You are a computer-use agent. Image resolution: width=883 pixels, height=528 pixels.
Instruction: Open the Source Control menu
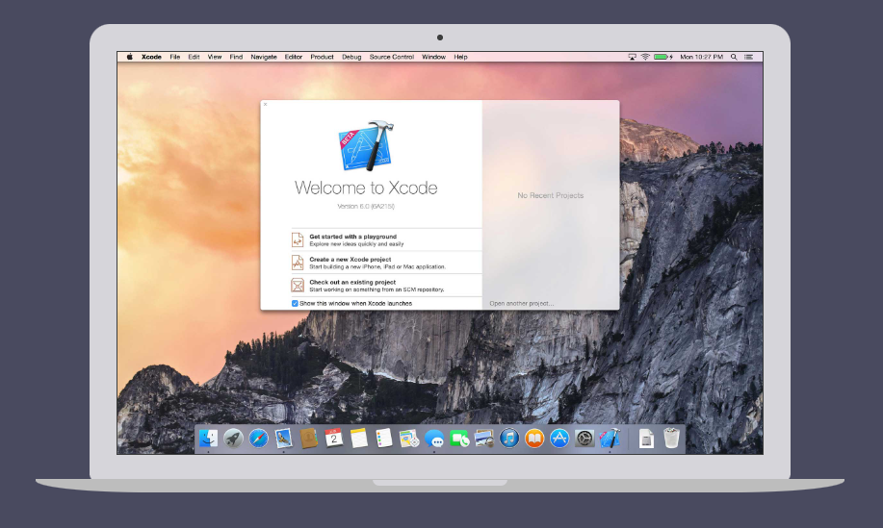click(391, 57)
